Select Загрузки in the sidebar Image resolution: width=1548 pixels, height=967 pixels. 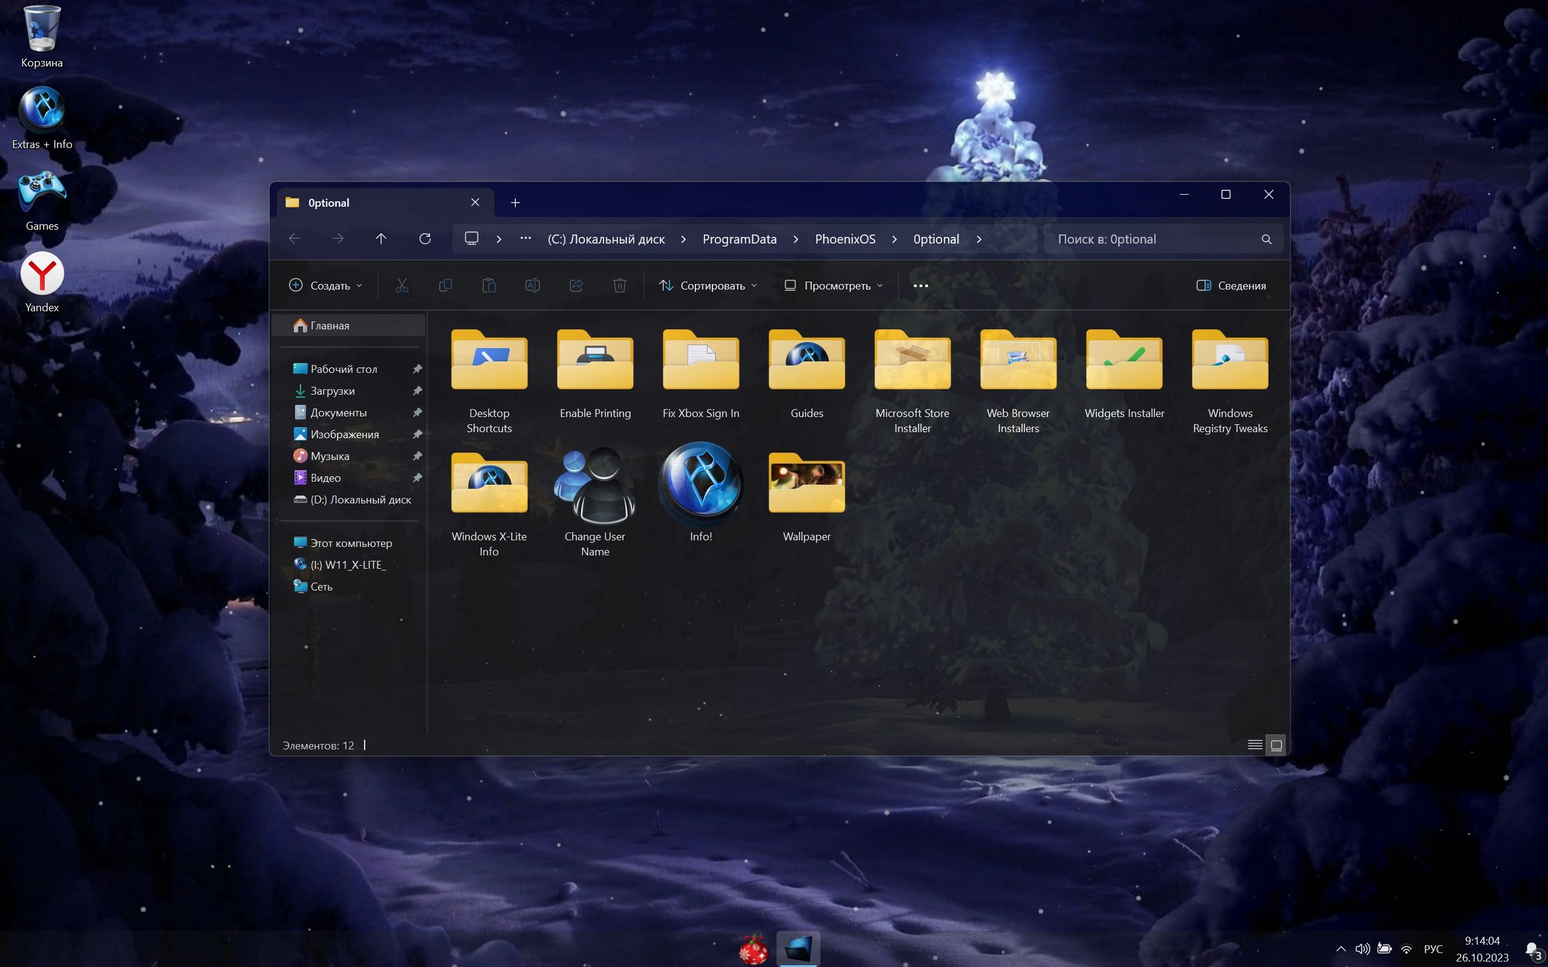click(332, 391)
